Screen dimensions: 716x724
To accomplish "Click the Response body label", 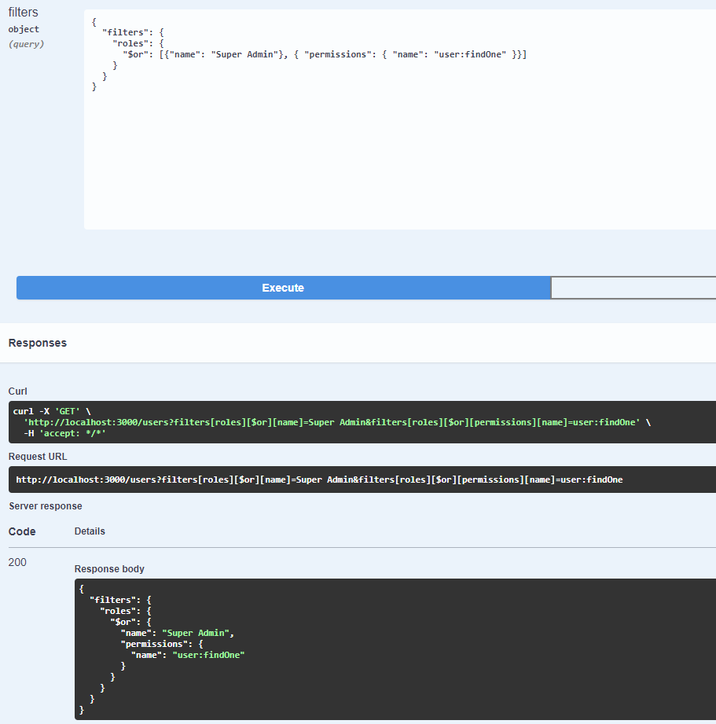I will [x=109, y=569].
